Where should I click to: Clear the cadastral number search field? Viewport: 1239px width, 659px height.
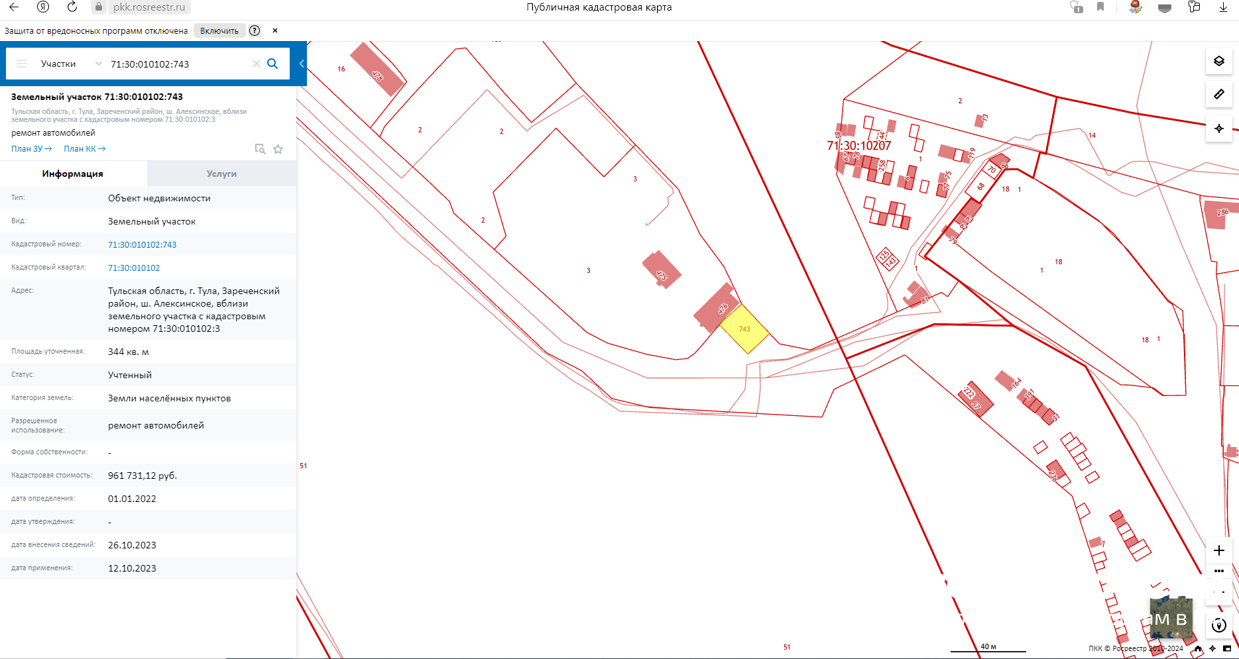point(257,64)
